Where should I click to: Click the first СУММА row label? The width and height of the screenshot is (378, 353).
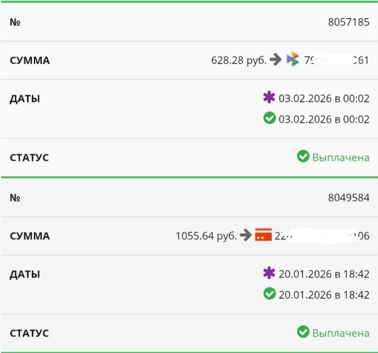coord(29,61)
